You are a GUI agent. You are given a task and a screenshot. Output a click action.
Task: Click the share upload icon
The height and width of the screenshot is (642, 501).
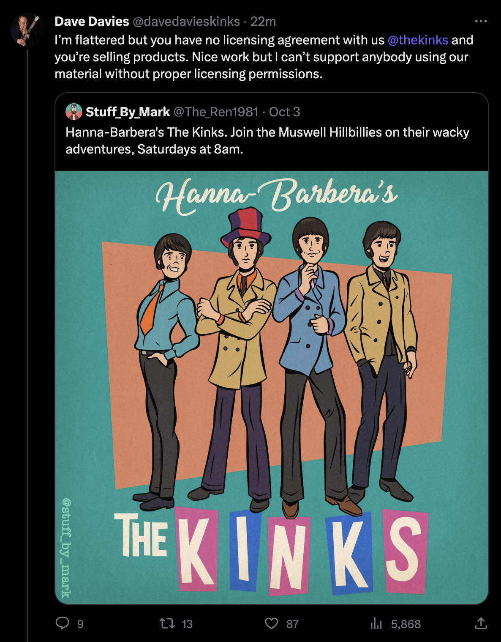pos(481,623)
